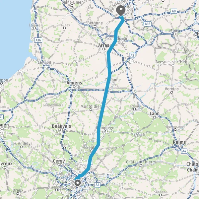Click the route start circle marker in Paris

[x=78, y=183]
